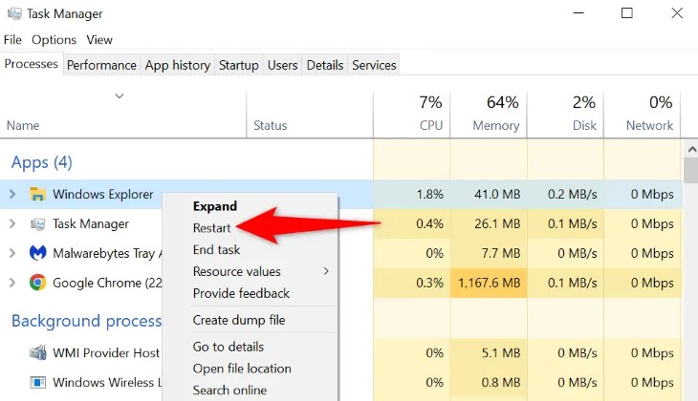Click the Google Chrome icon
The image size is (698, 401).
[38, 283]
